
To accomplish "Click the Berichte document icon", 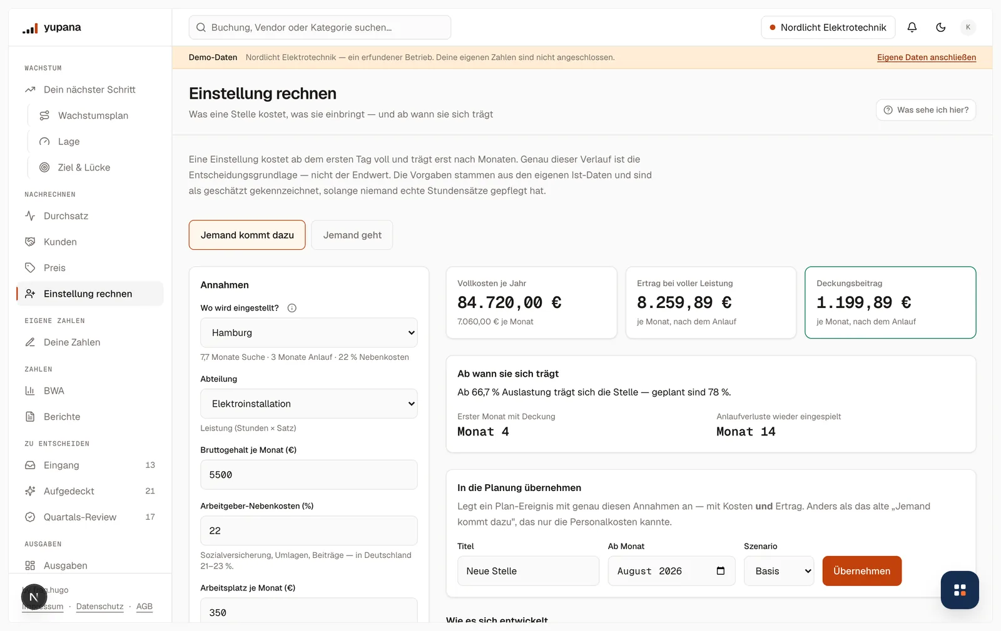I will point(30,417).
